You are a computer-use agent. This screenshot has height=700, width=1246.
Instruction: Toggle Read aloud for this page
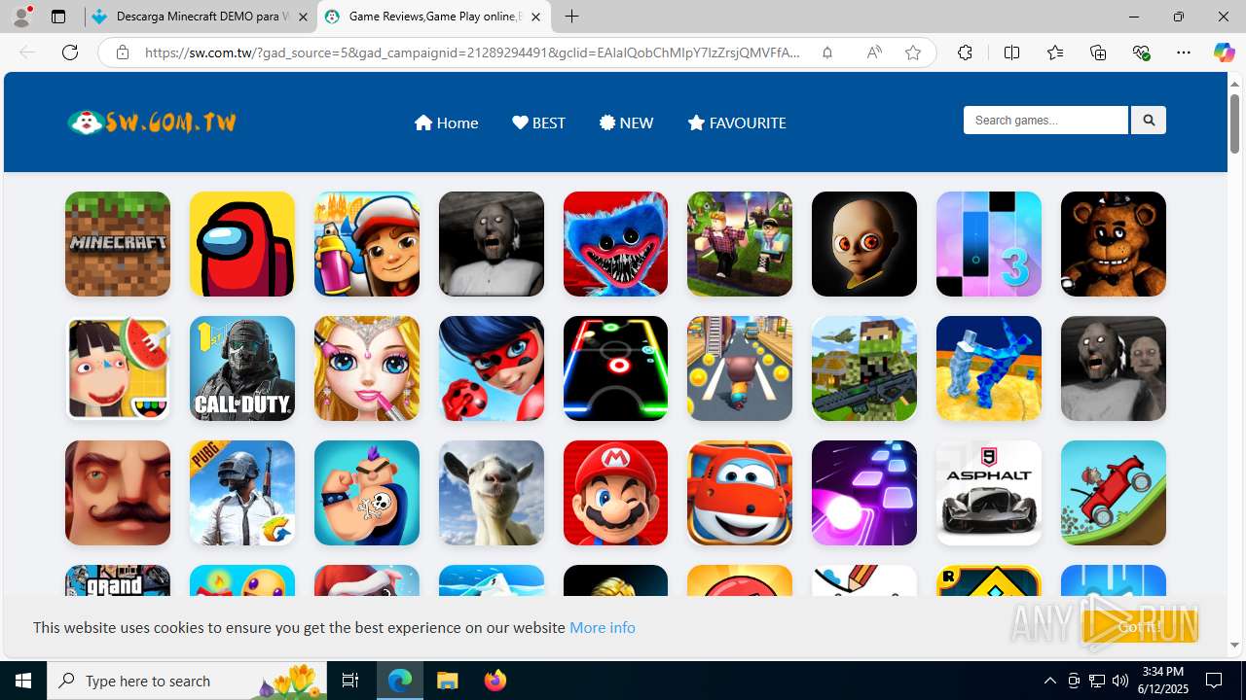coord(874,52)
